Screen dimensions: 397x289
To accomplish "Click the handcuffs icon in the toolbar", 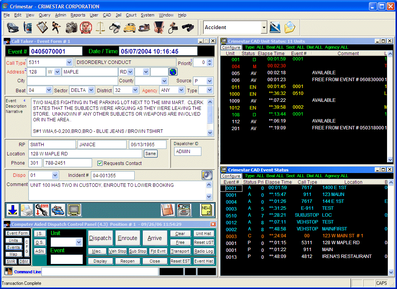I will 115,28.
